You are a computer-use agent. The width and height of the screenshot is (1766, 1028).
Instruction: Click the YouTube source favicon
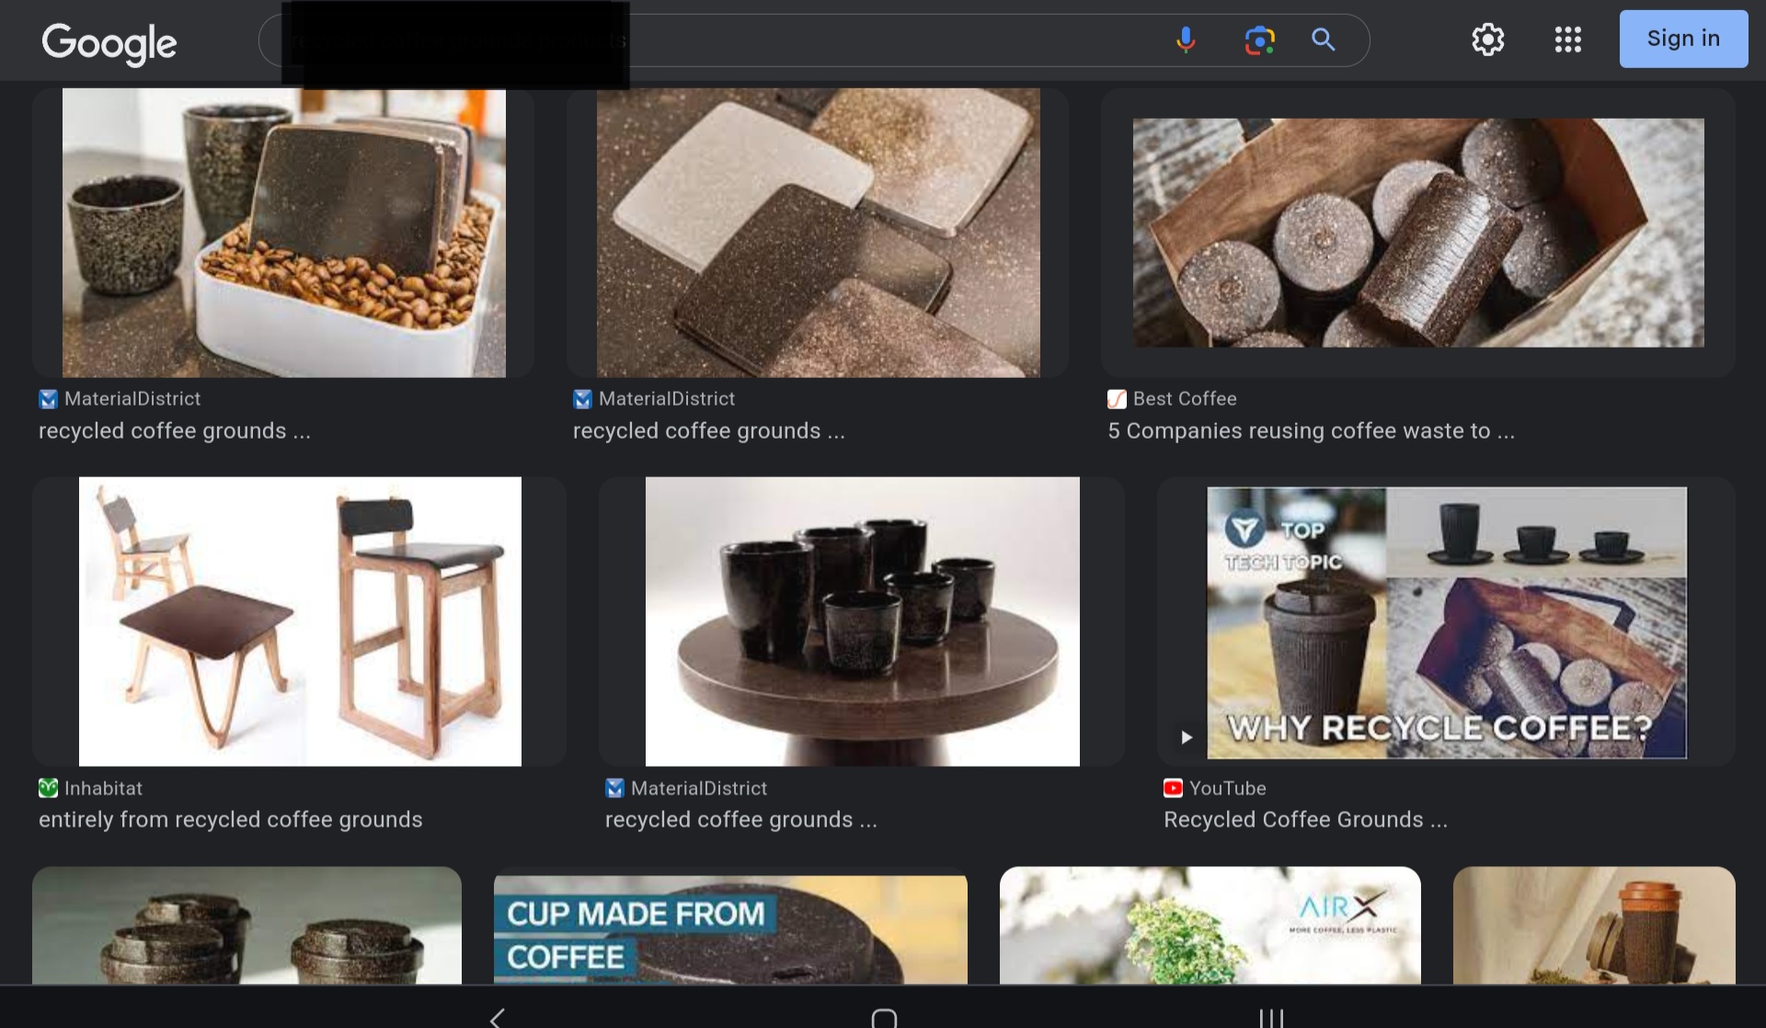click(1174, 788)
